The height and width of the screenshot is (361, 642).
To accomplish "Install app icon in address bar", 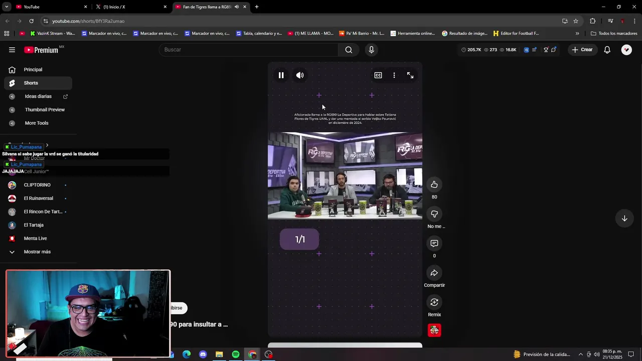I will [x=565, y=21].
